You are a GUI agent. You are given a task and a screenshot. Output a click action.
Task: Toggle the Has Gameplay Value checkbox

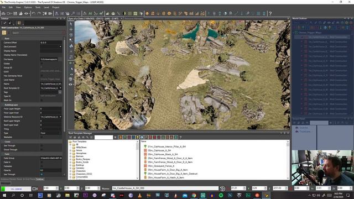pos(41,76)
